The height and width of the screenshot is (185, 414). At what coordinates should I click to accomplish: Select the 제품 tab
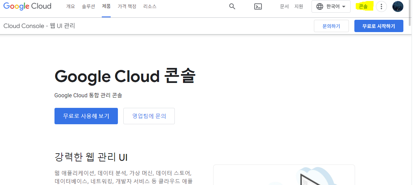106,6
